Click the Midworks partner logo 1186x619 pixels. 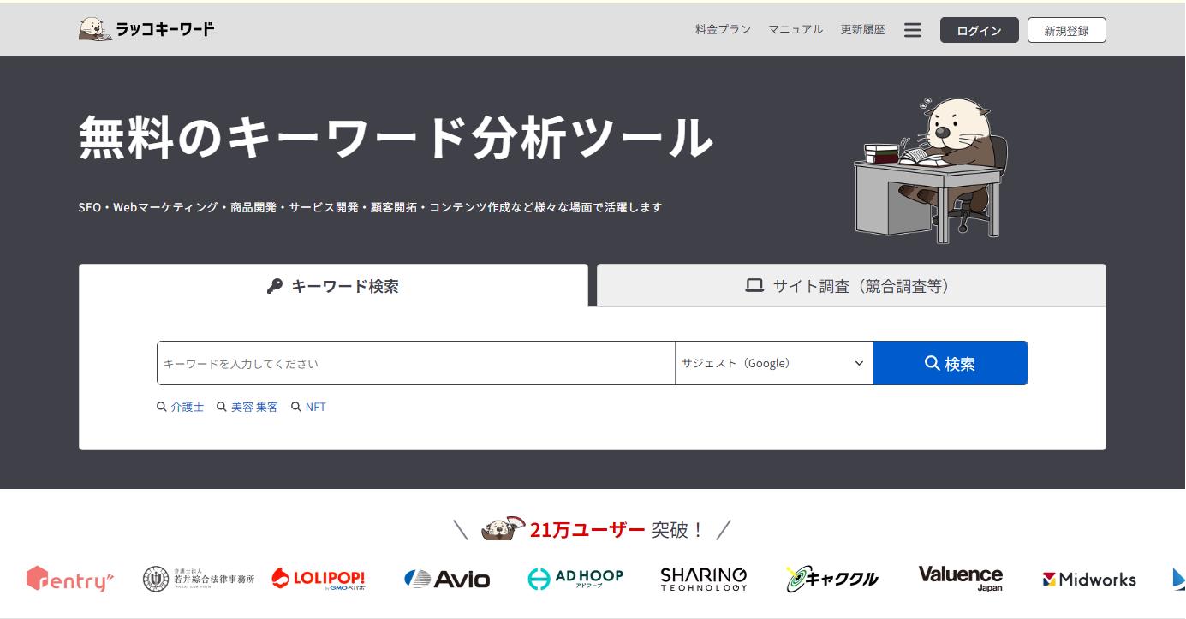[x=1088, y=579]
